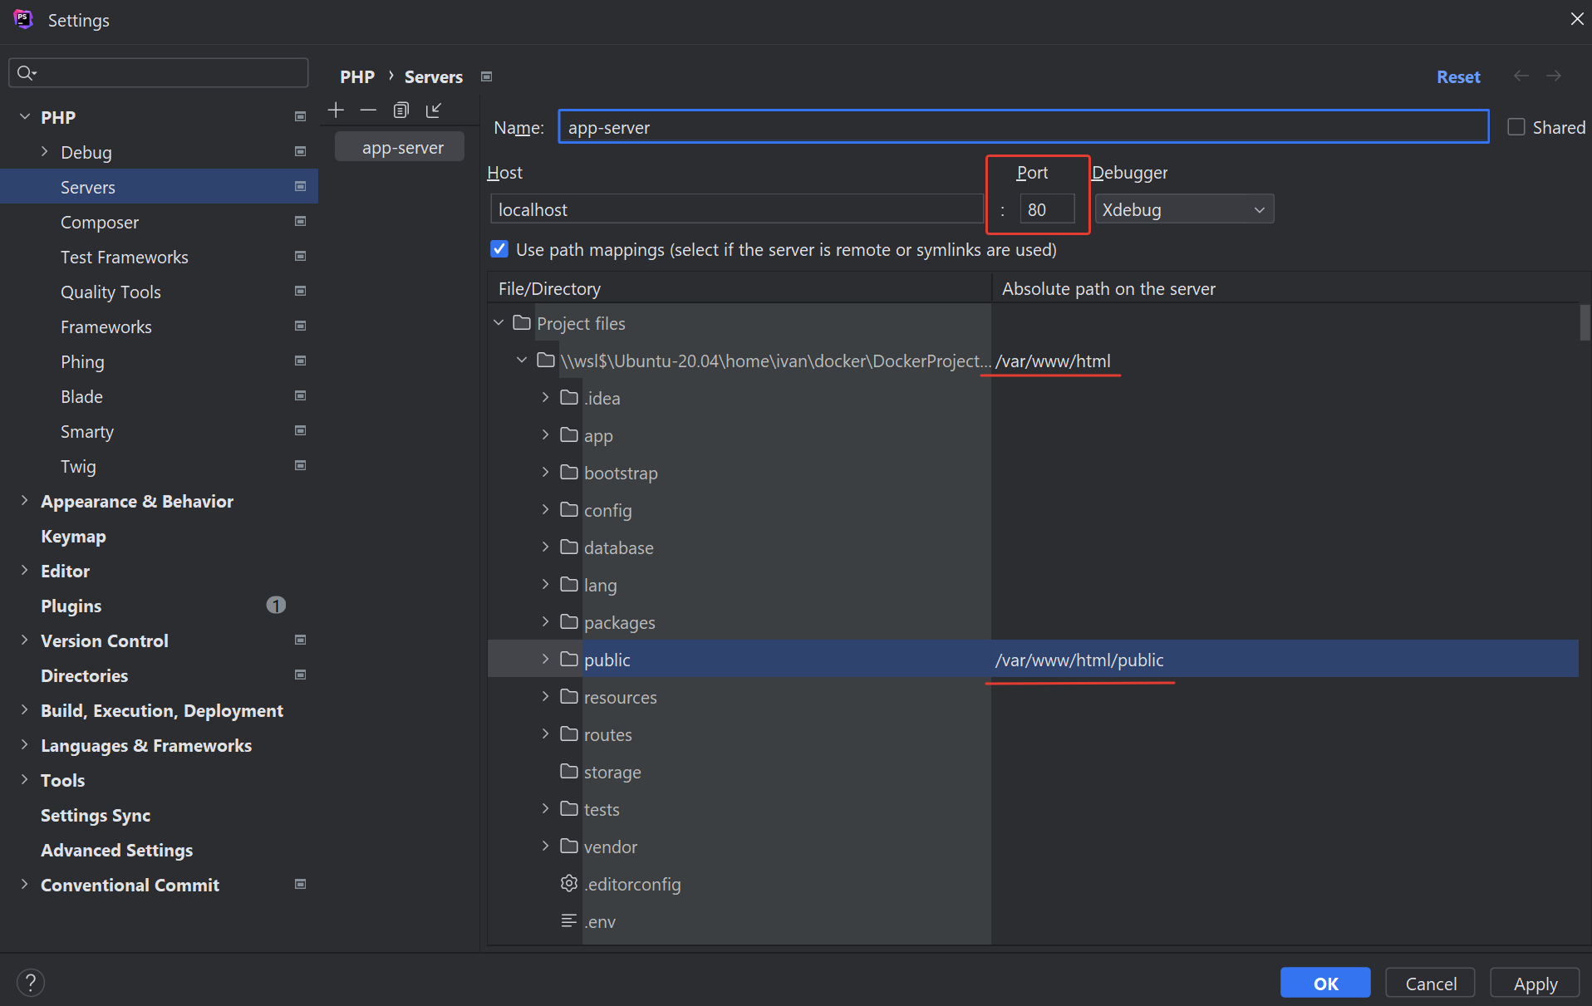Click the project-settings icon on Smarty row
Viewport: 1592px width, 1006px height.
(300, 430)
